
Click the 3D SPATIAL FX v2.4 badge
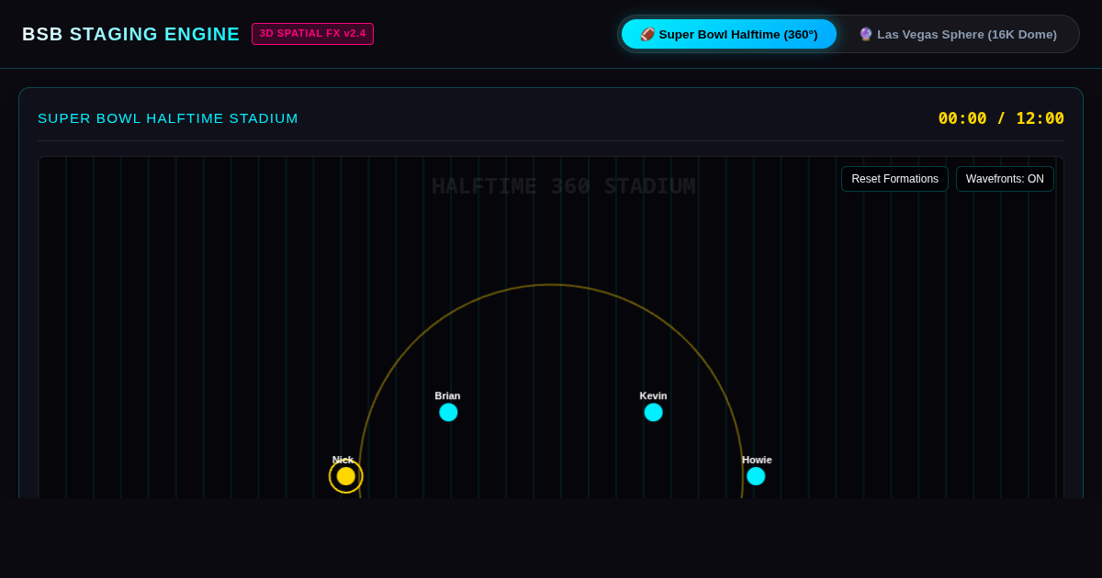click(312, 34)
